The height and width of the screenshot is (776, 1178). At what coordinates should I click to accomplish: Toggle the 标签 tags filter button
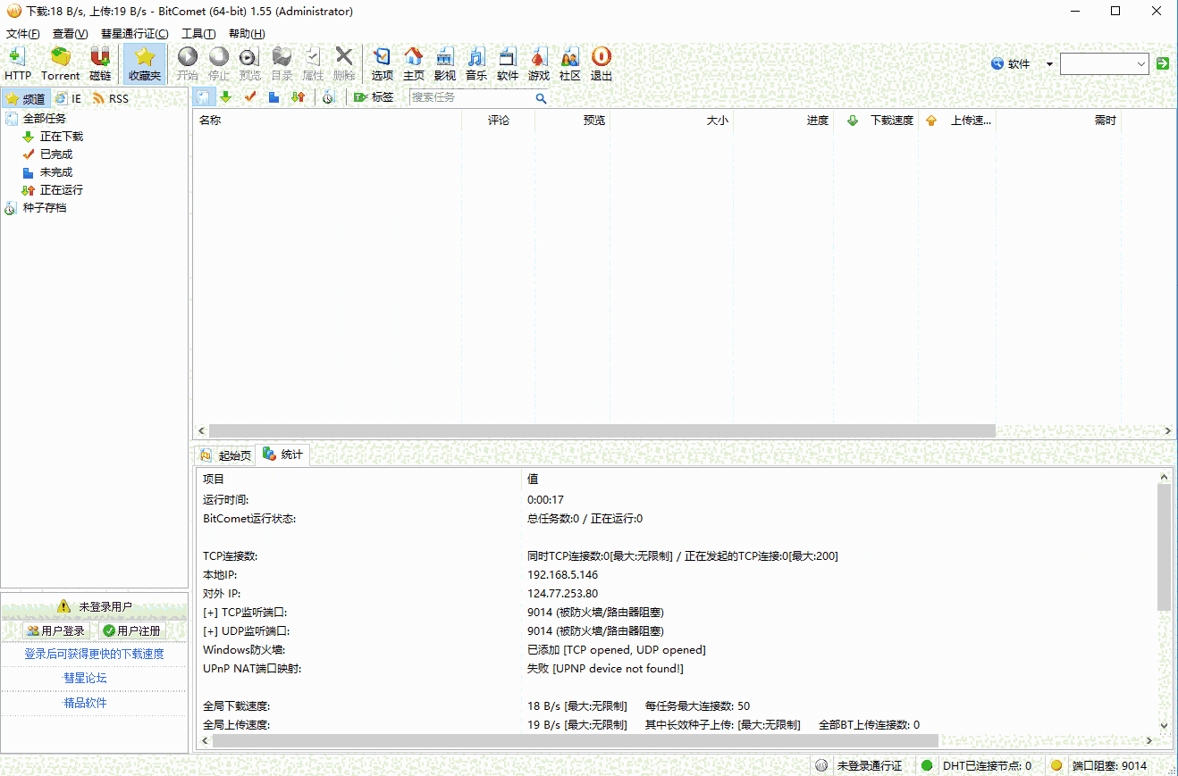click(x=374, y=97)
